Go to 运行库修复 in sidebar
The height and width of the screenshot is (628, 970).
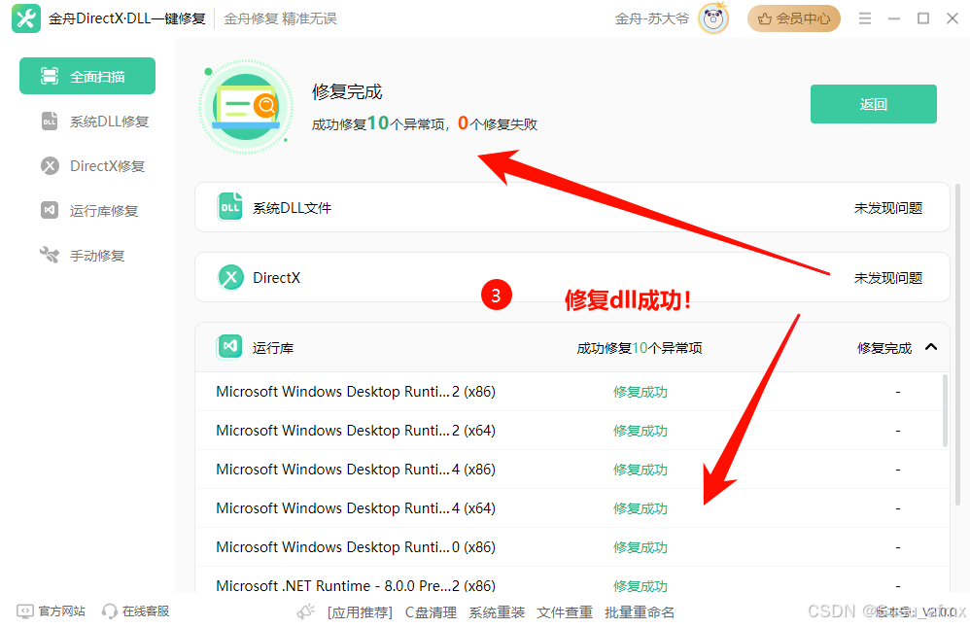point(89,210)
